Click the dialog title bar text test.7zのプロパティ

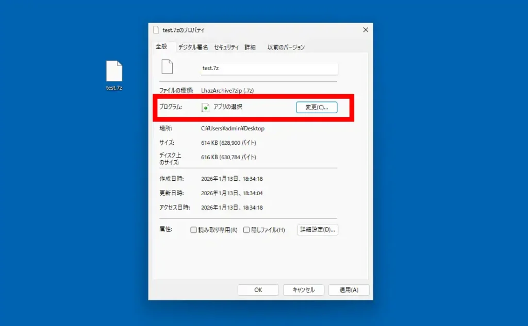click(x=183, y=30)
